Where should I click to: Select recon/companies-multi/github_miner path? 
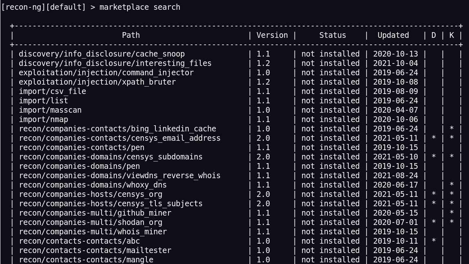(95, 213)
